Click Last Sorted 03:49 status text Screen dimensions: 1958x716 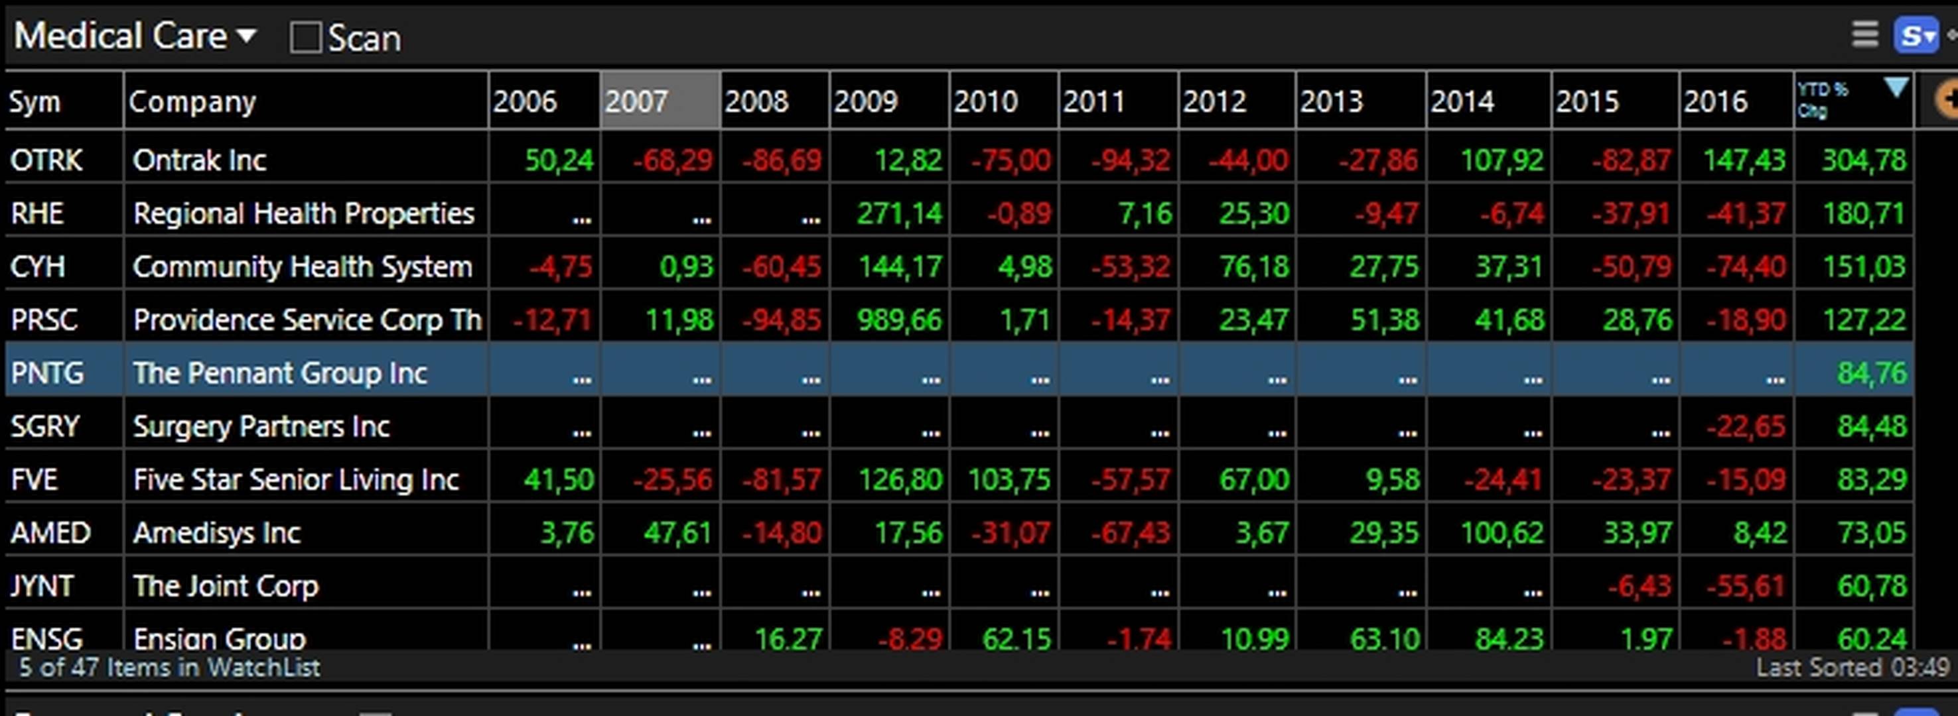1853,668
